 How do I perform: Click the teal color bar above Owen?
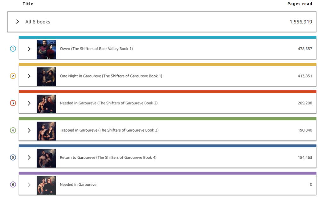167,37
